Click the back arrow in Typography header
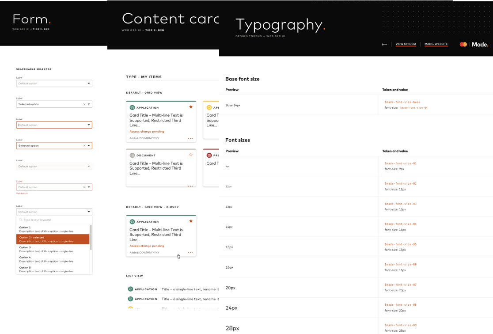 coord(384,44)
